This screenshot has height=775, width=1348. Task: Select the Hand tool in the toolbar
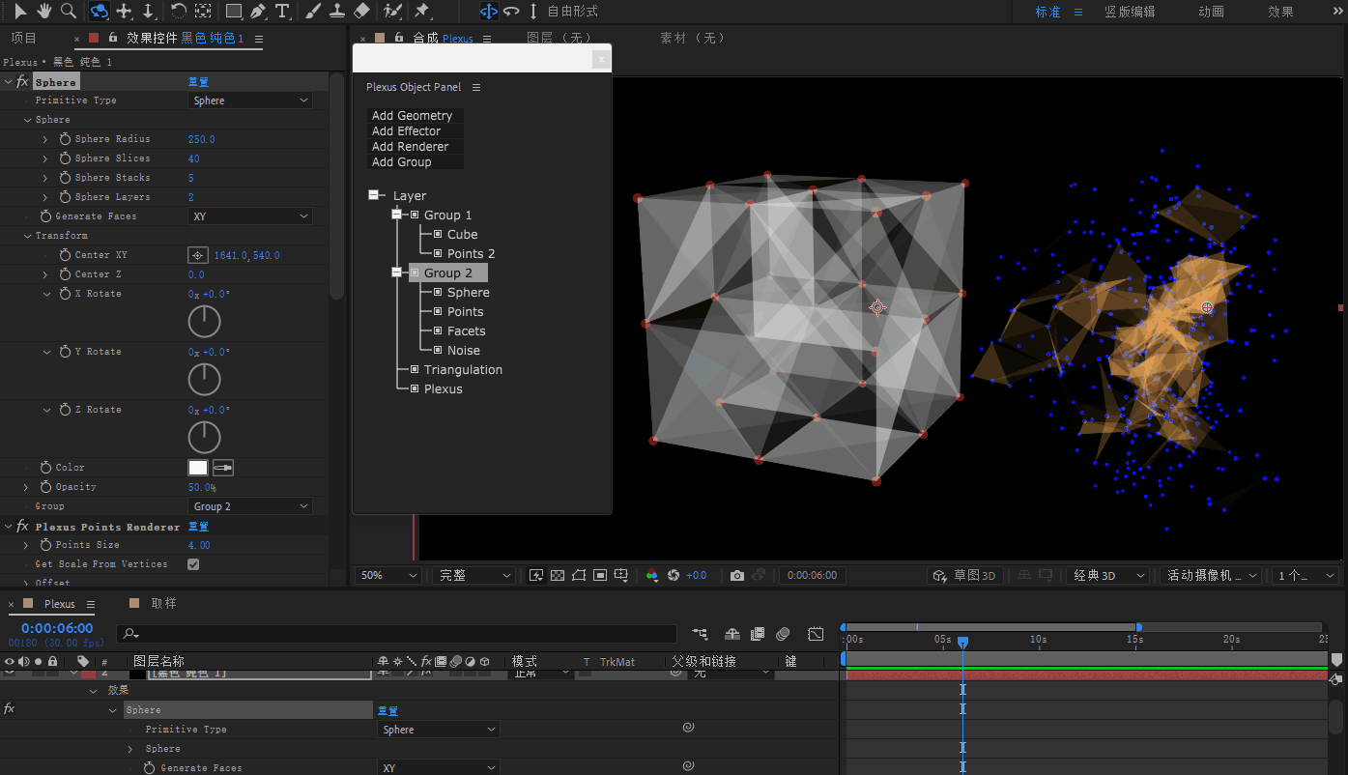click(x=44, y=11)
